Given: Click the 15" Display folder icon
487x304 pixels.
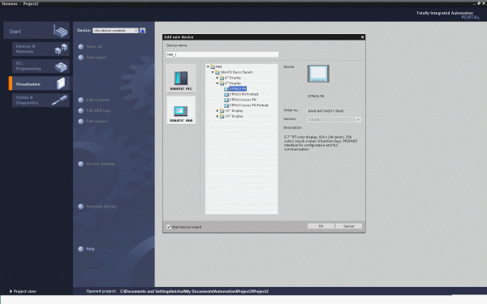Looking at the screenshot, I should coord(222,116).
